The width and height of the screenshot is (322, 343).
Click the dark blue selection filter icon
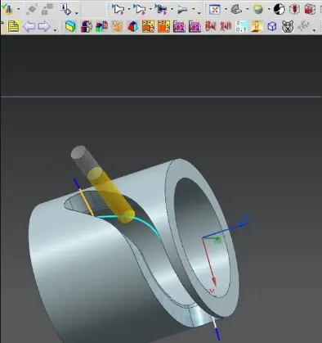click(x=161, y=9)
